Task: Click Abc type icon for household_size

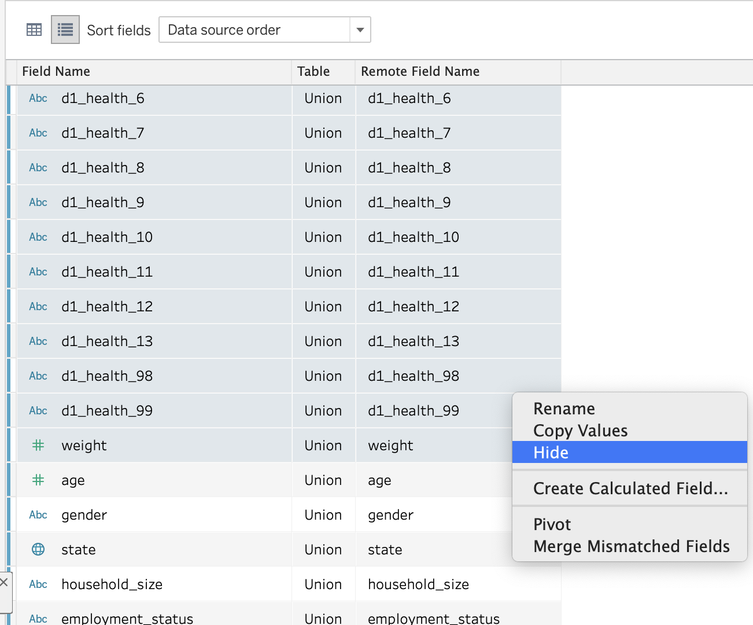Action: [x=38, y=584]
